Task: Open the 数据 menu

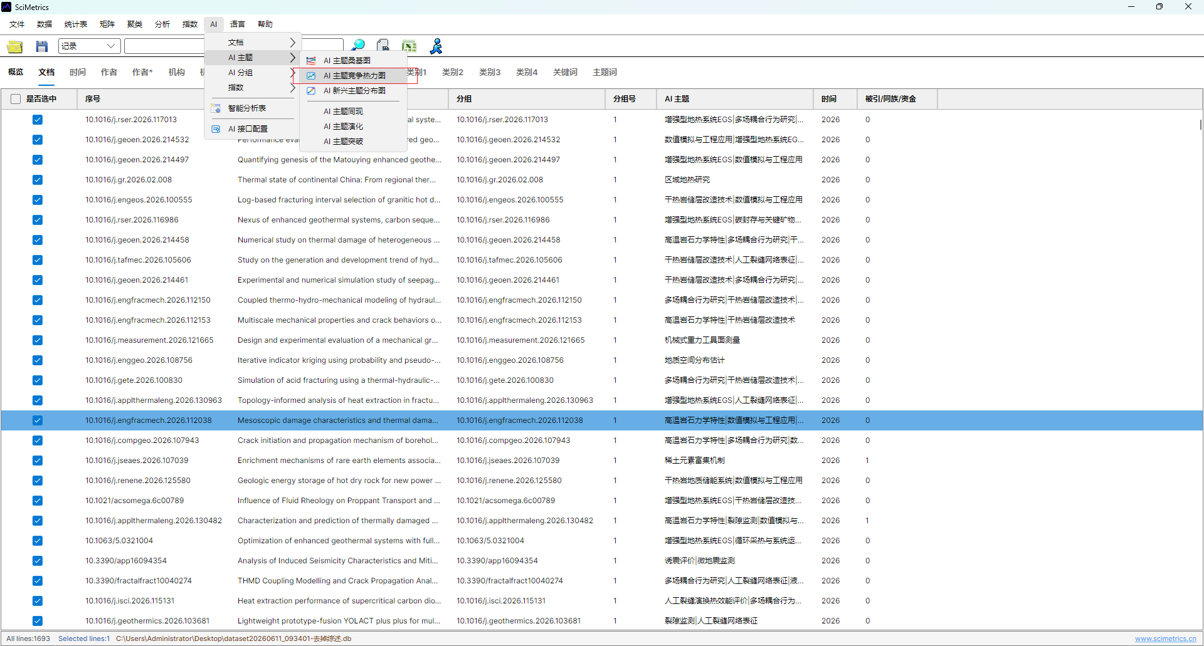Action: (x=45, y=24)
